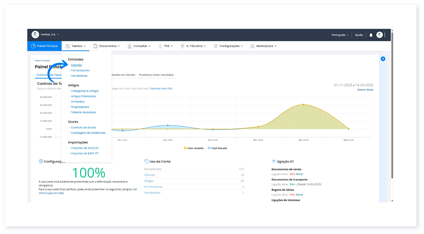Open Fornecedores link in Uso da Conta

pyautogui.click(x=153, y=187)
